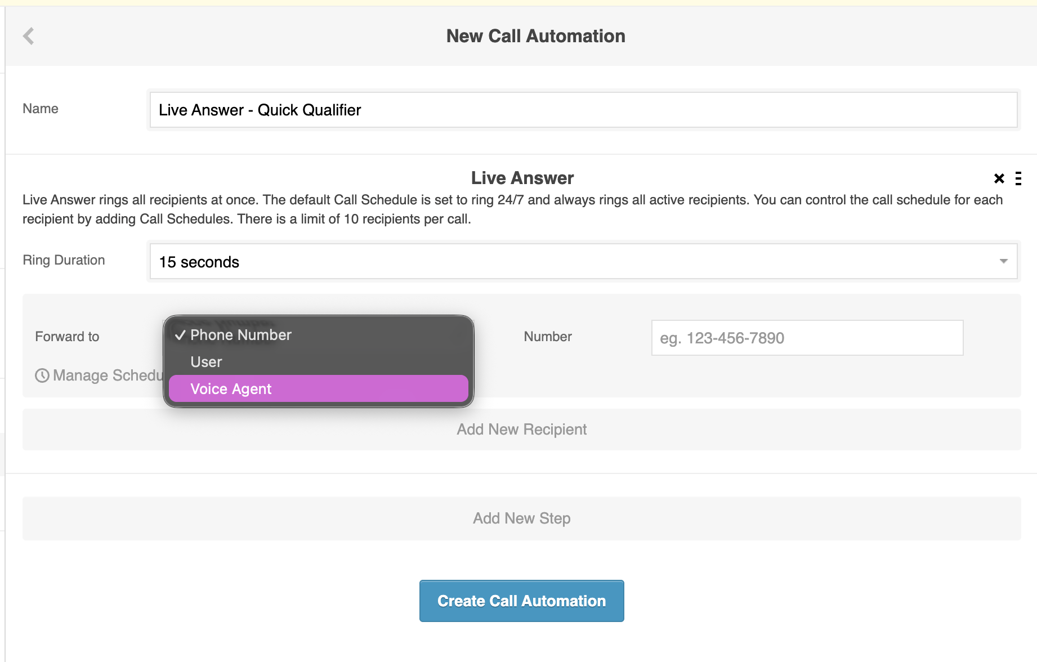Viewport: 1037px width, 662px height.
Task: Click the clock icon beside Manage Schedule
Action: (42, 375)
